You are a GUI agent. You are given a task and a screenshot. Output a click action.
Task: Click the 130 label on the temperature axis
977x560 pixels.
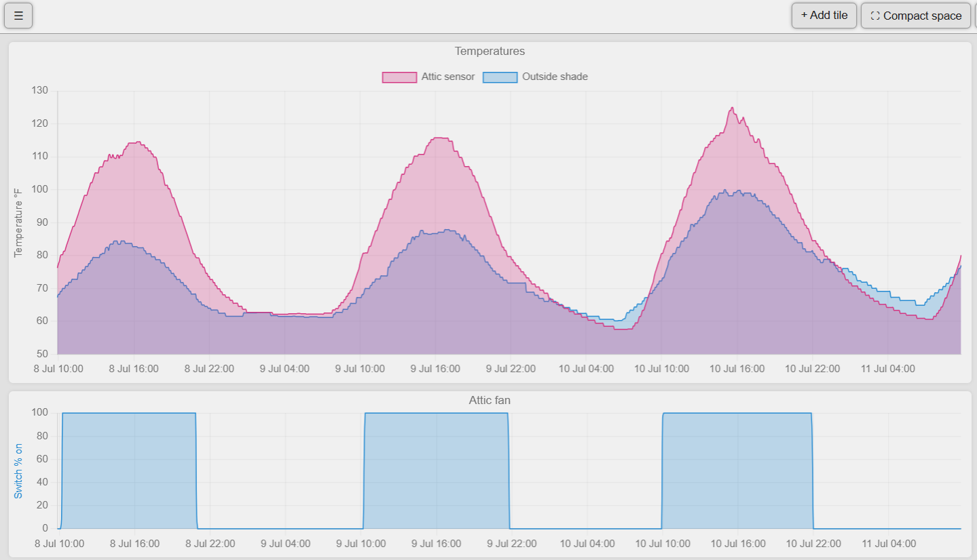pos(41,91)
